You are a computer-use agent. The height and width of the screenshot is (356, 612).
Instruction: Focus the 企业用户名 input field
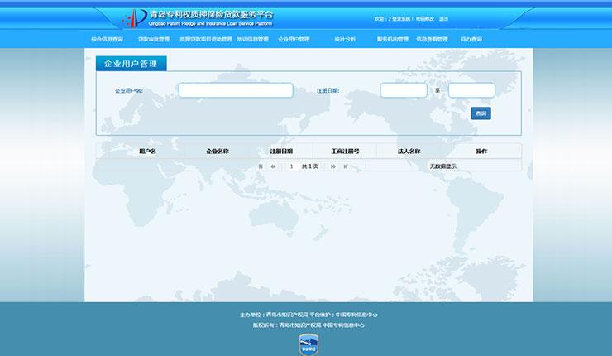tap(236, 90)
